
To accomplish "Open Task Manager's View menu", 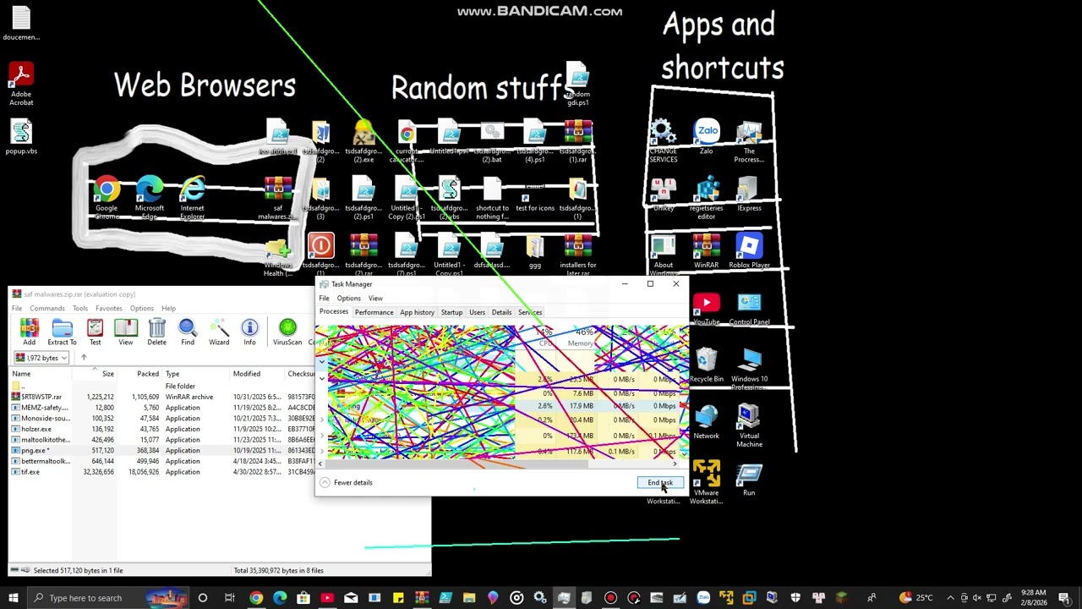I will tap(375, 298).
